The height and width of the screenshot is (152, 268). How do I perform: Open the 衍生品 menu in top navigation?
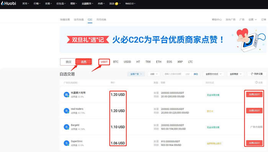61,3
